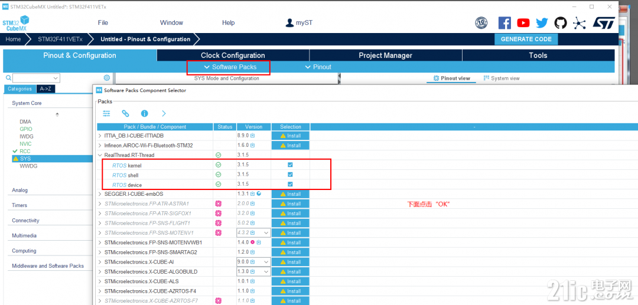Go to STM32F411VETx breadcrumb
The height and width of the screenshot is (305, 638).
pos(60,40)
